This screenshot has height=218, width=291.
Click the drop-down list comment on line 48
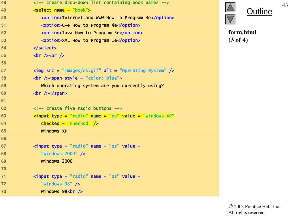[x=101, y=3]
